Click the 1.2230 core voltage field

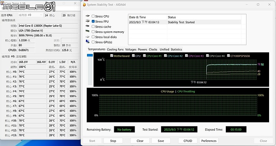[26, 41]
